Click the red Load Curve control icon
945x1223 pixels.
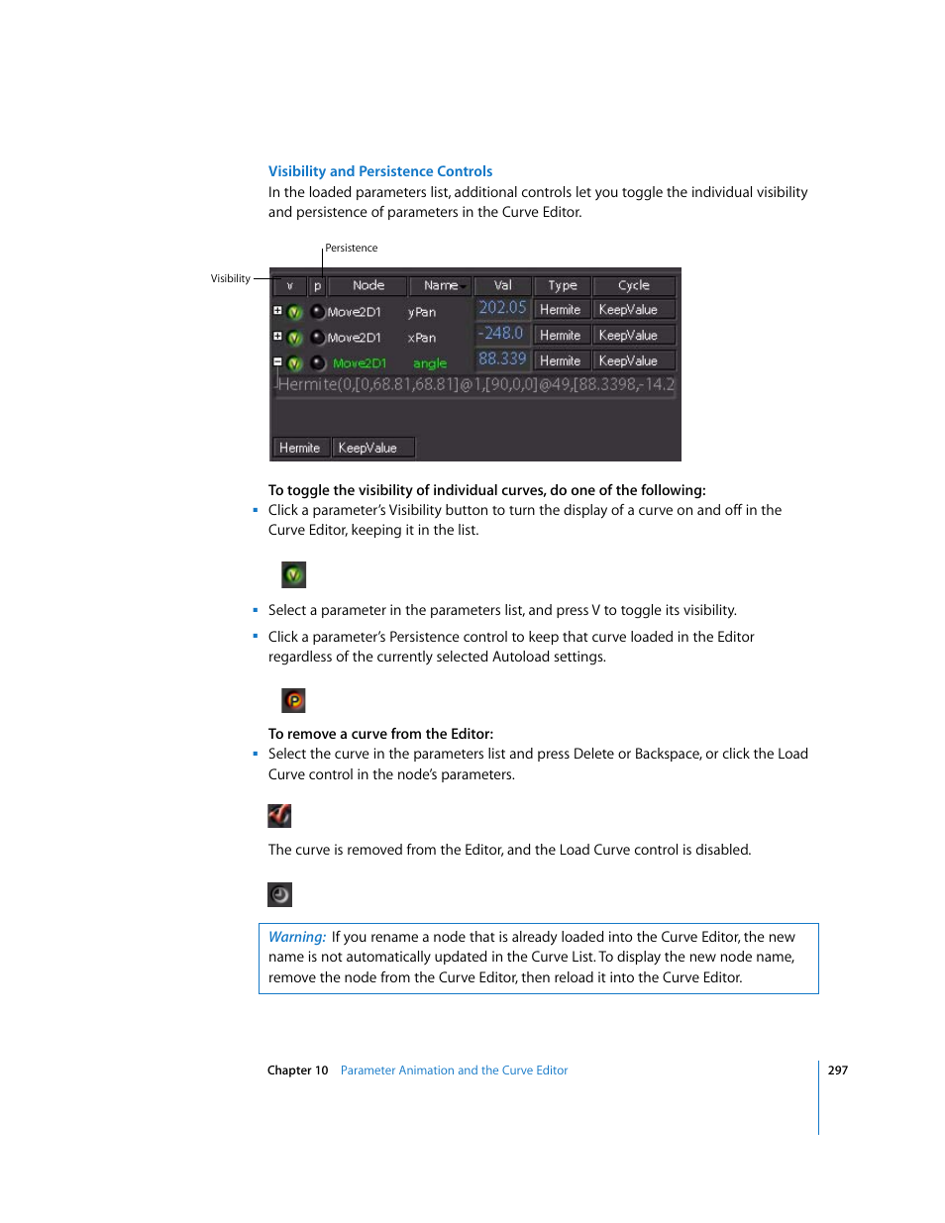point(279,815)
